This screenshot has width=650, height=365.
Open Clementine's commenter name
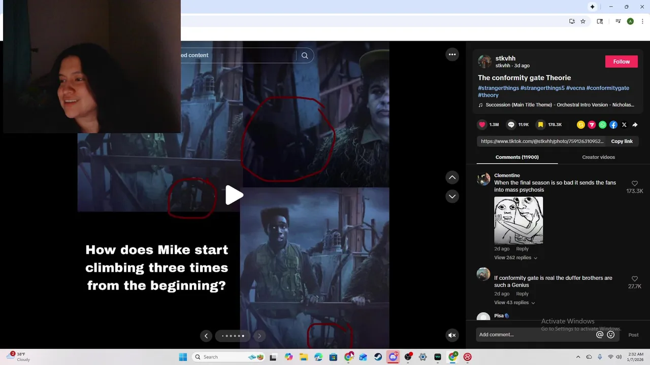click(x=507, y=175)
